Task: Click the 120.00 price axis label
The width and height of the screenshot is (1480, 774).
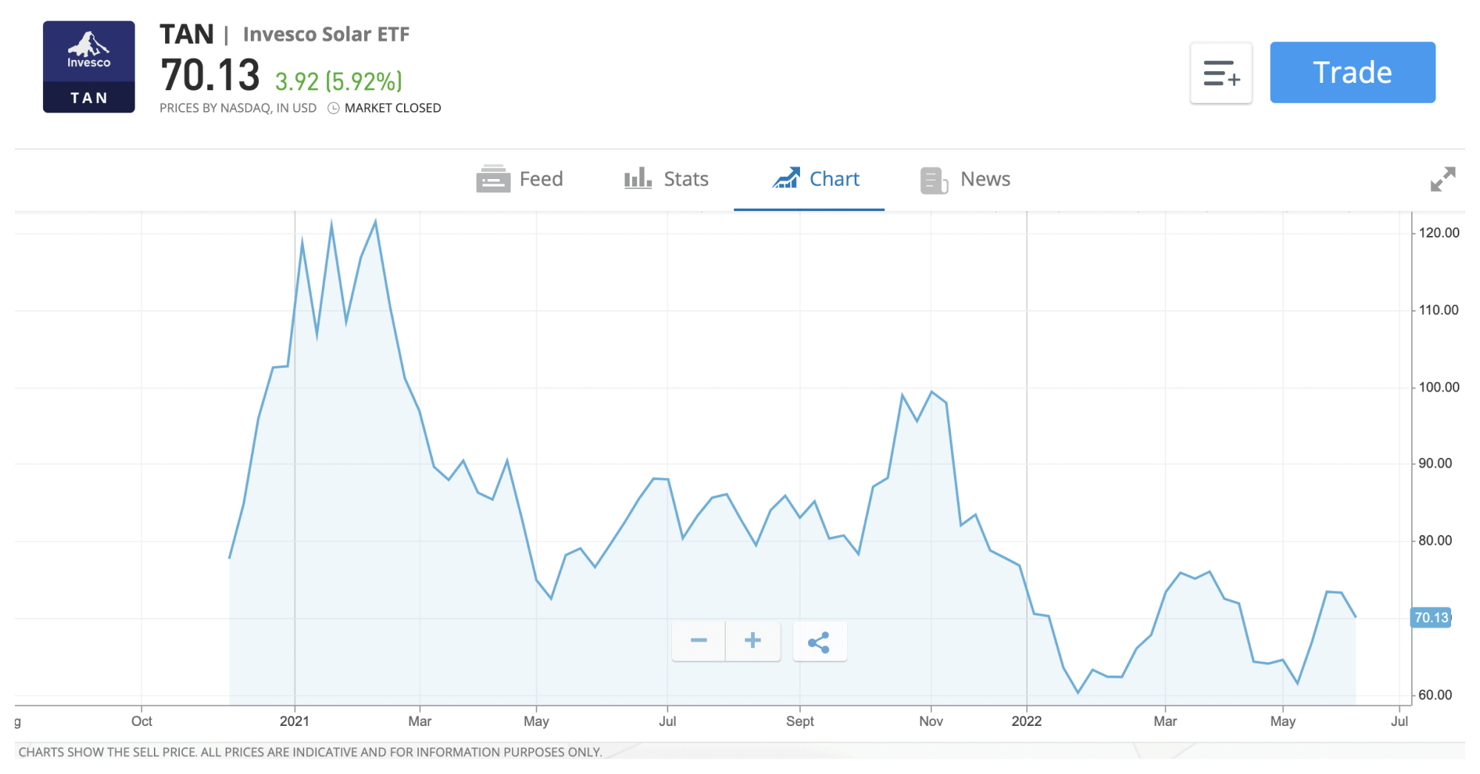Action: click(1439, 233)
